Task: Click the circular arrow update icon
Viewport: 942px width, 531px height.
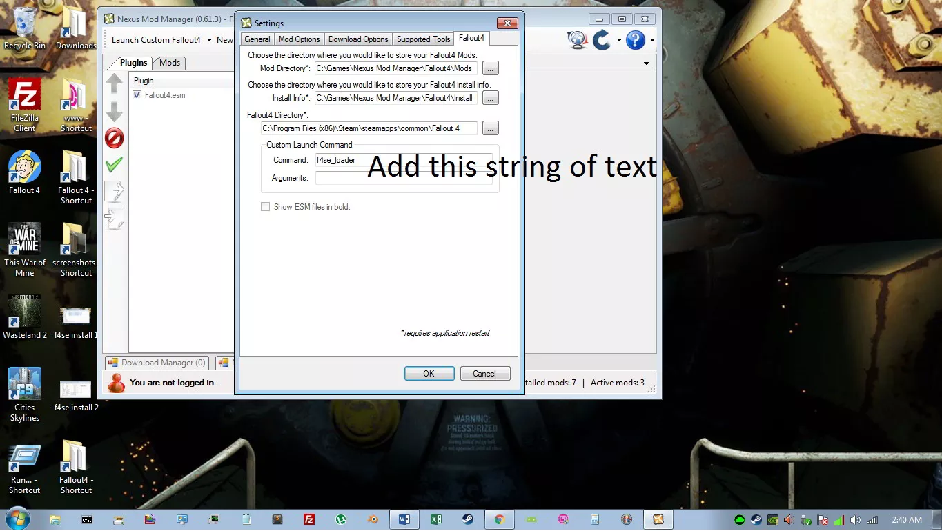Action: coord(602,40)
